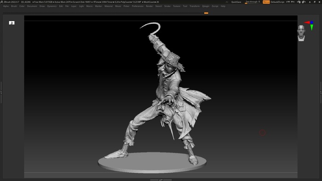Click the 'Scratch Disk 18451' status text
This screenshot has width=322, height=181.
pos(82,2)
